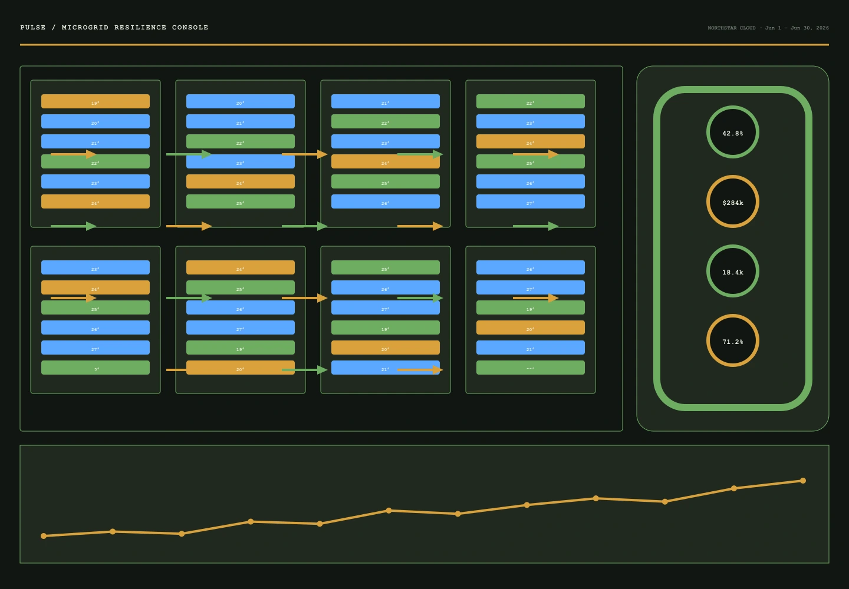This screenshot has height=589, width=849.
Task: Select the $284k orange ring indicator
Action: pos(733,201)
